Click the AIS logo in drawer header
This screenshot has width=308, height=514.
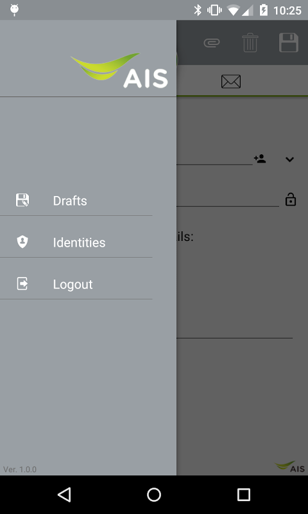point(119,71)
